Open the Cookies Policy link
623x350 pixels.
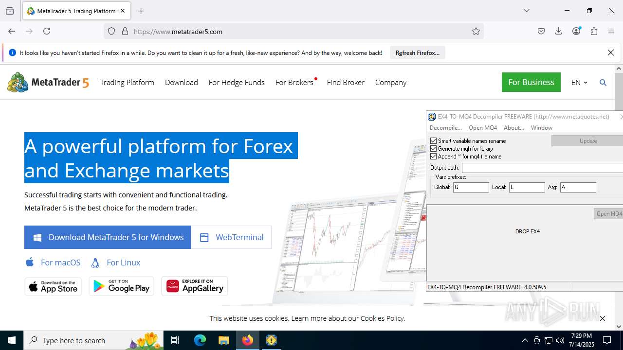point(382,318)
